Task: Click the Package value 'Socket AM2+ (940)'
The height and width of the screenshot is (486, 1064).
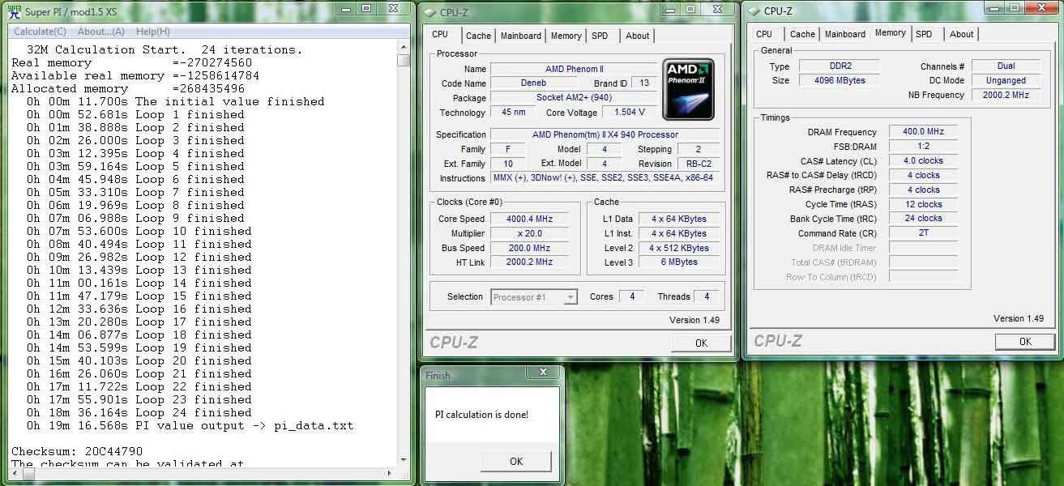Action: click(574, 98)
